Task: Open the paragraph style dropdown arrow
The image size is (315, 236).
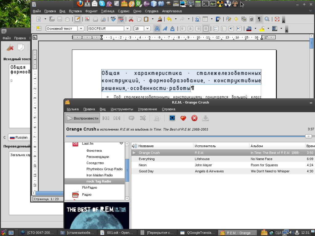Action: point(81,29)
